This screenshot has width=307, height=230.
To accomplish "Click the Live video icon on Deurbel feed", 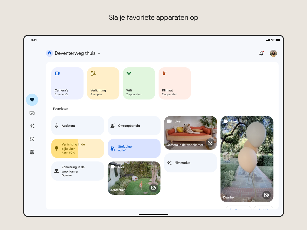I will pyautogui.click(x=226, y=121).
